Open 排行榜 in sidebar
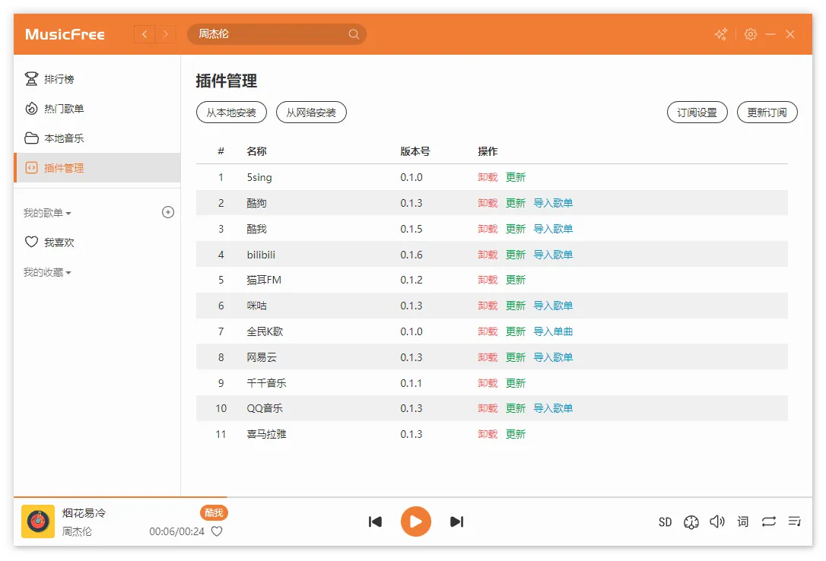826x561 pixels. (97, 79)
